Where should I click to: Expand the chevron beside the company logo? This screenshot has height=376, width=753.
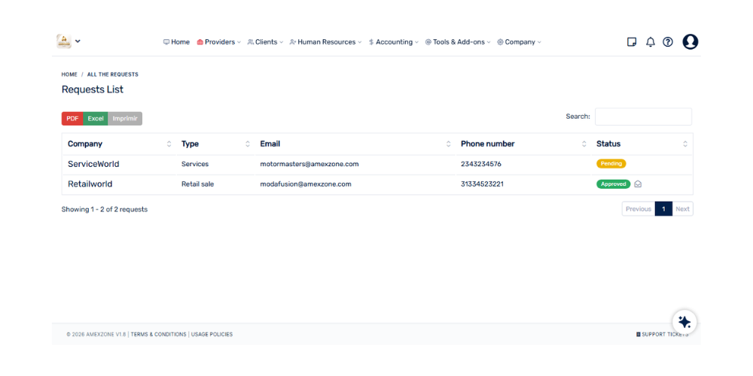[x=78, y=41]
